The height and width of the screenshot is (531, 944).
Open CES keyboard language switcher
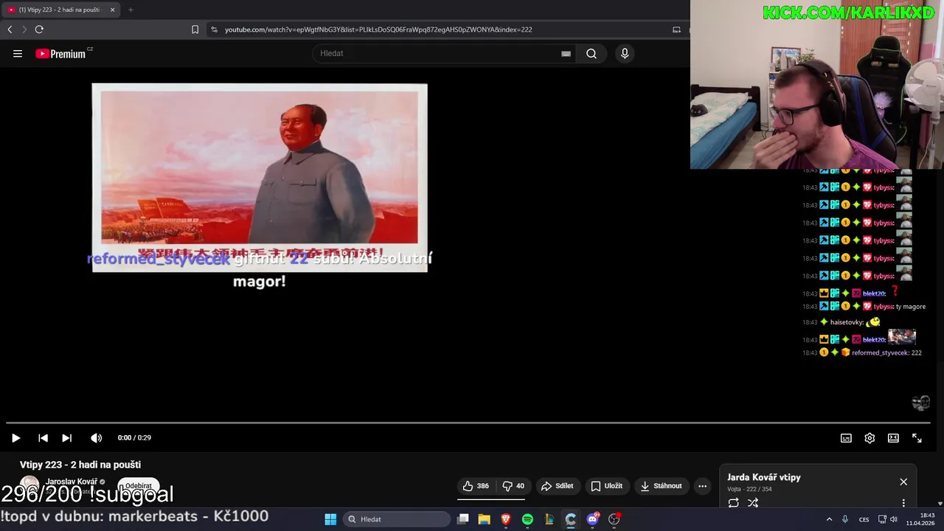(x=864, y=519)
